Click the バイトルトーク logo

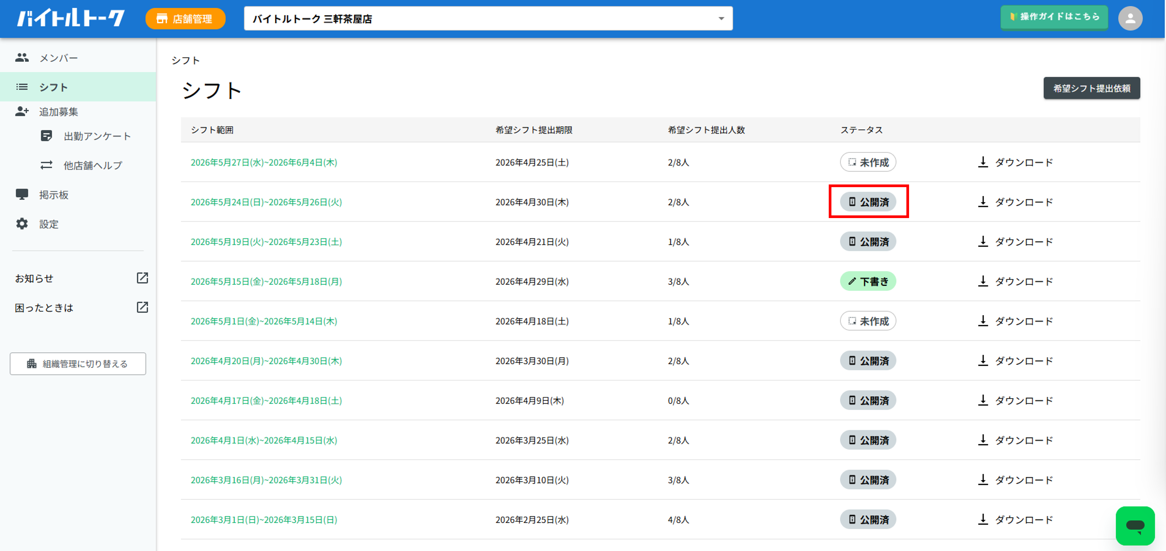pos(71,18)
